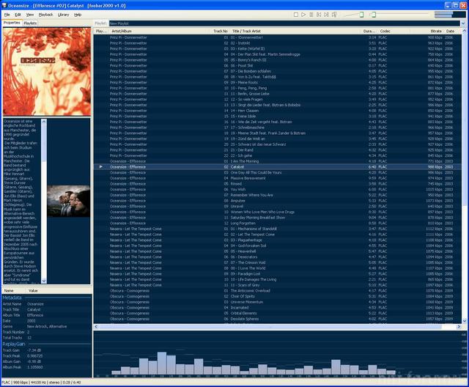The height and width of the screenshot is (387, 469).
Task: Select track Saturday Morning Breakfast Show
Action: click(x=278, y=218)
